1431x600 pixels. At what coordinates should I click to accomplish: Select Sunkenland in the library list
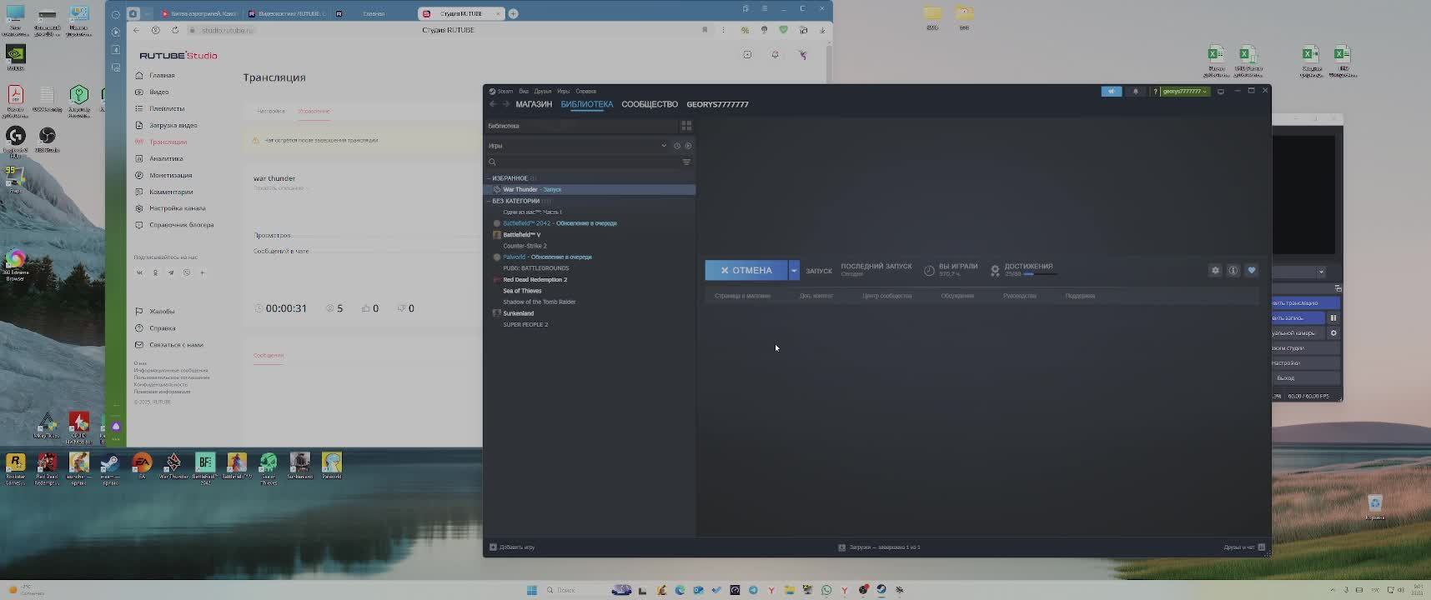tap(590, 313)
